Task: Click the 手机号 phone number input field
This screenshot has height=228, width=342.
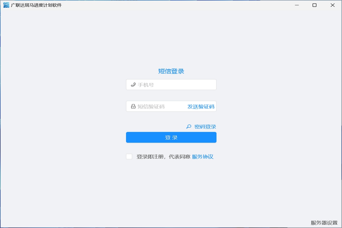Action: [171, 85]
